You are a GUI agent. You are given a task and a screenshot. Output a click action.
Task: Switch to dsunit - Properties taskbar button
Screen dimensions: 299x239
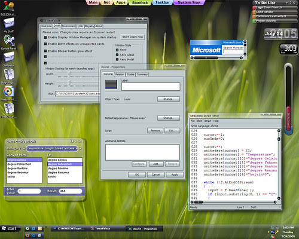click(x=144, y=229)
